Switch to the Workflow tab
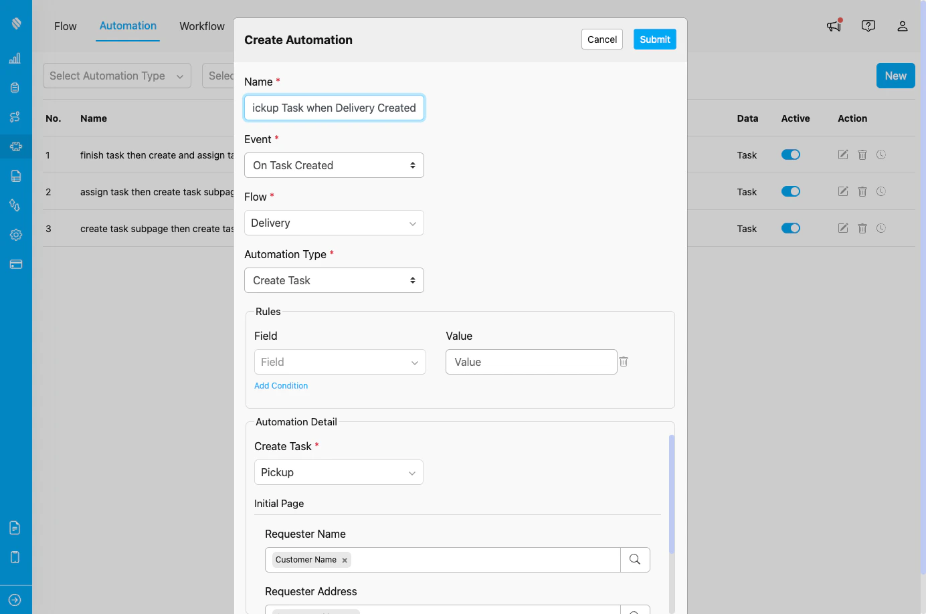926x614 pixels. pyautogui.click(x=201, y=26)
